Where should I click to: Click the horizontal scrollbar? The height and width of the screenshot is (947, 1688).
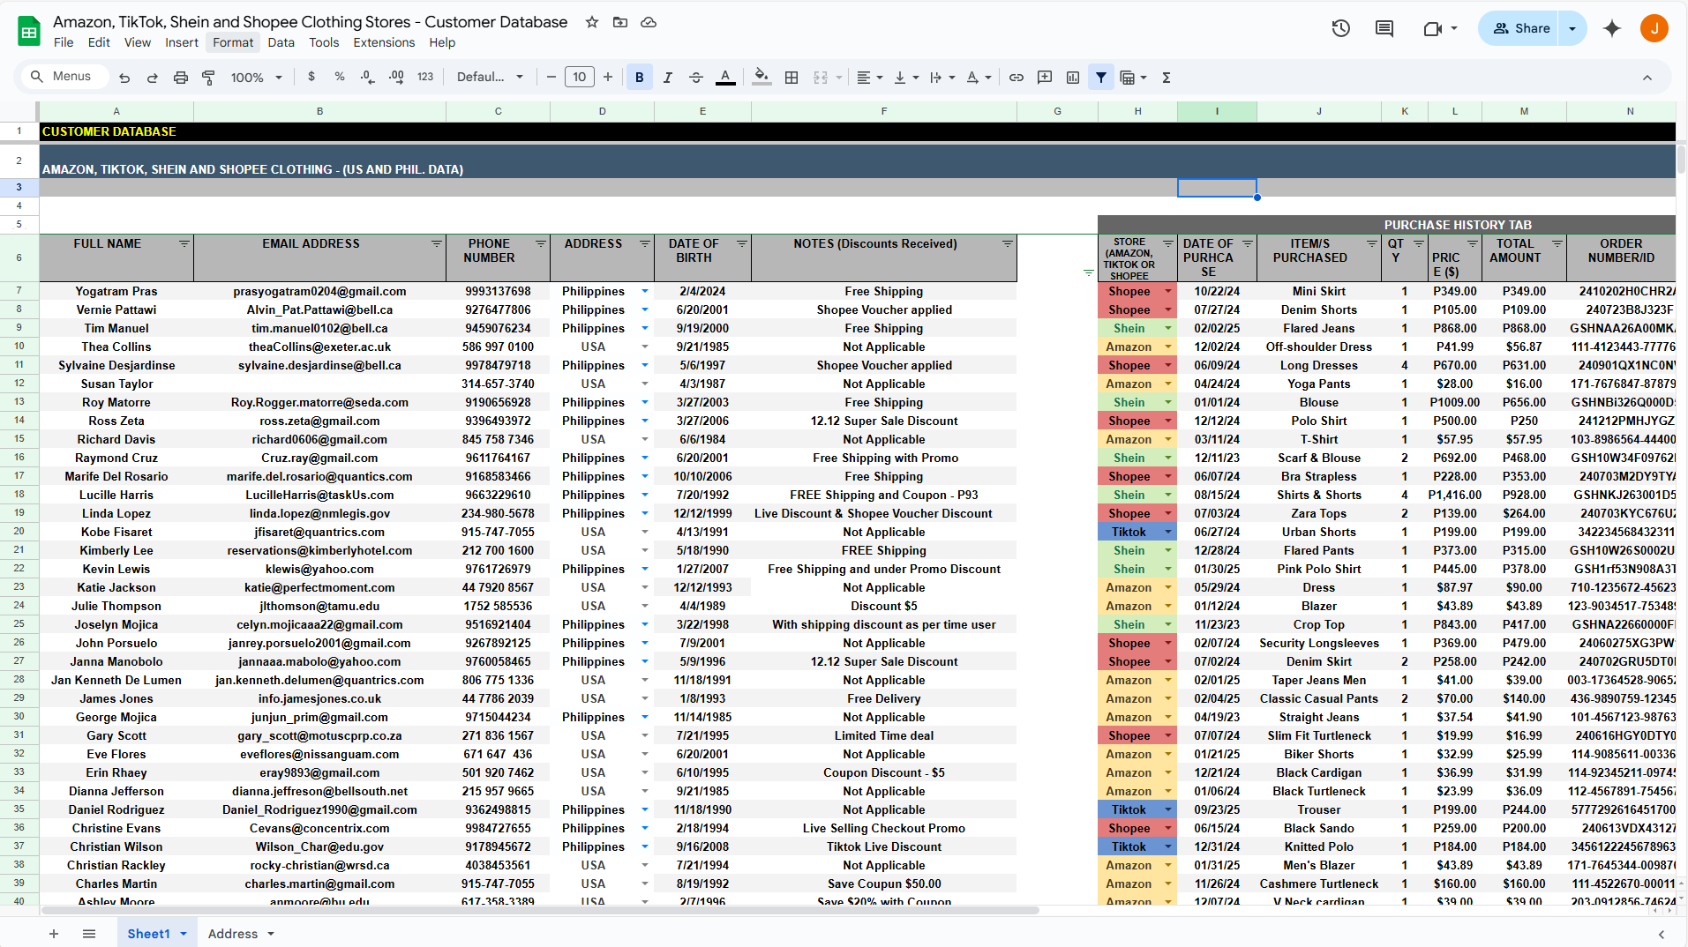[540, 910]
